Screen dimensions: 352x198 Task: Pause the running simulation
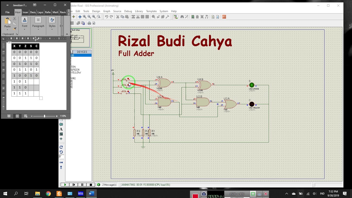82,185
